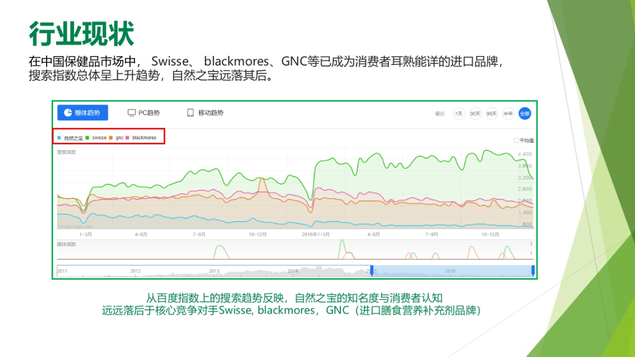Select the 30天 time range
Screen dimensions: 635x357
pos(475,113)
